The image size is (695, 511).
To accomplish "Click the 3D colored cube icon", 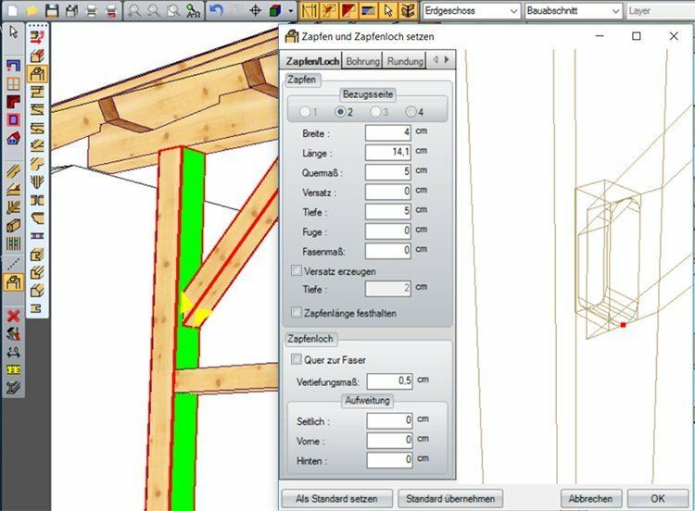I will coord(277,11).
